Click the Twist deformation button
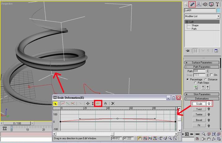This screenshot has width=222, height=143. click(199, 109)
